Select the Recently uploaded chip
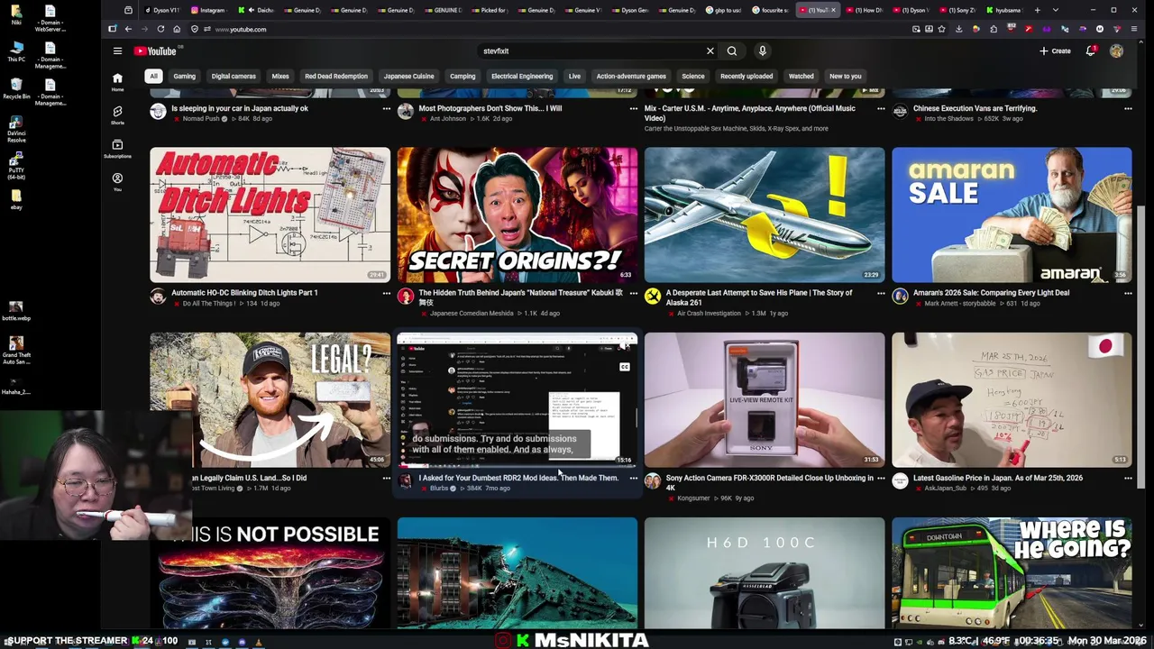The height and width of the screenshot is (649, 1154). click(746, 76)
